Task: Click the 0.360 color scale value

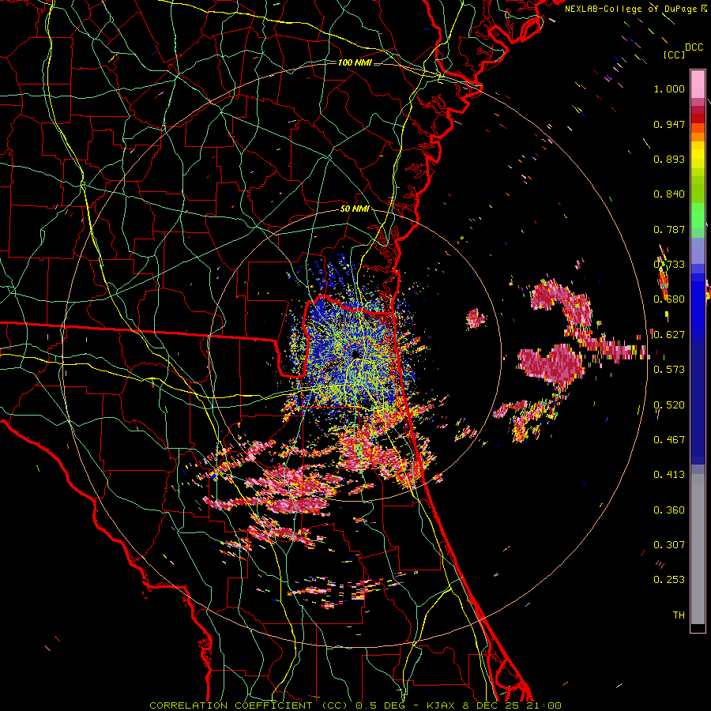Action: (669, 510)
